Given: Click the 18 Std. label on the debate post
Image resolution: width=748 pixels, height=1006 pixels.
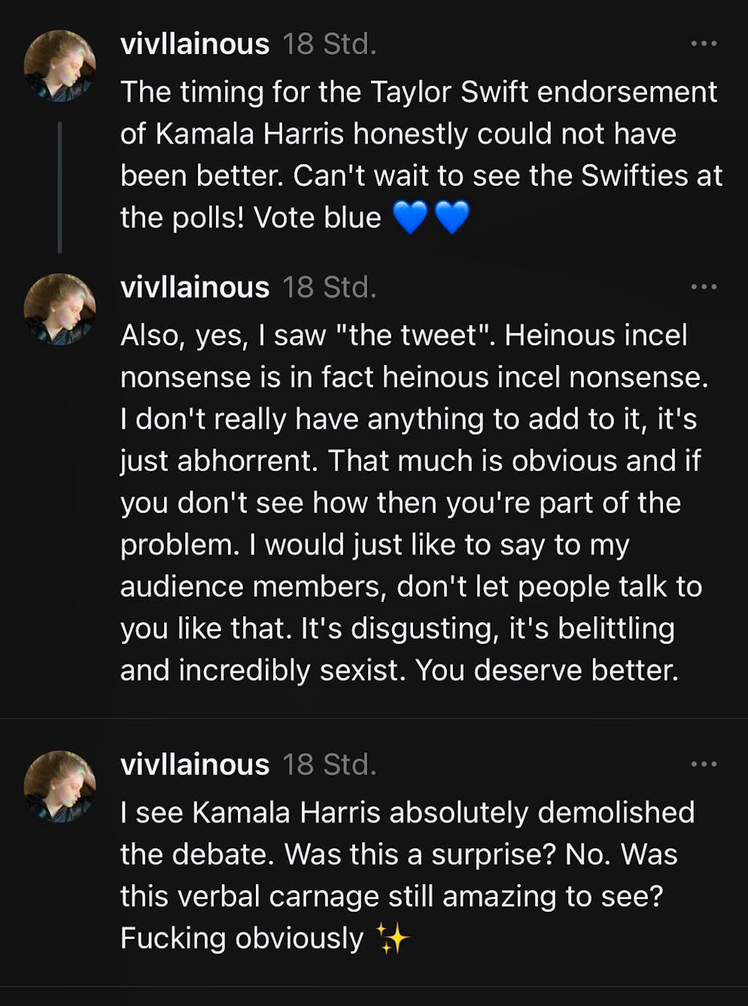Looking at the screenshot, I should [329, 764].
